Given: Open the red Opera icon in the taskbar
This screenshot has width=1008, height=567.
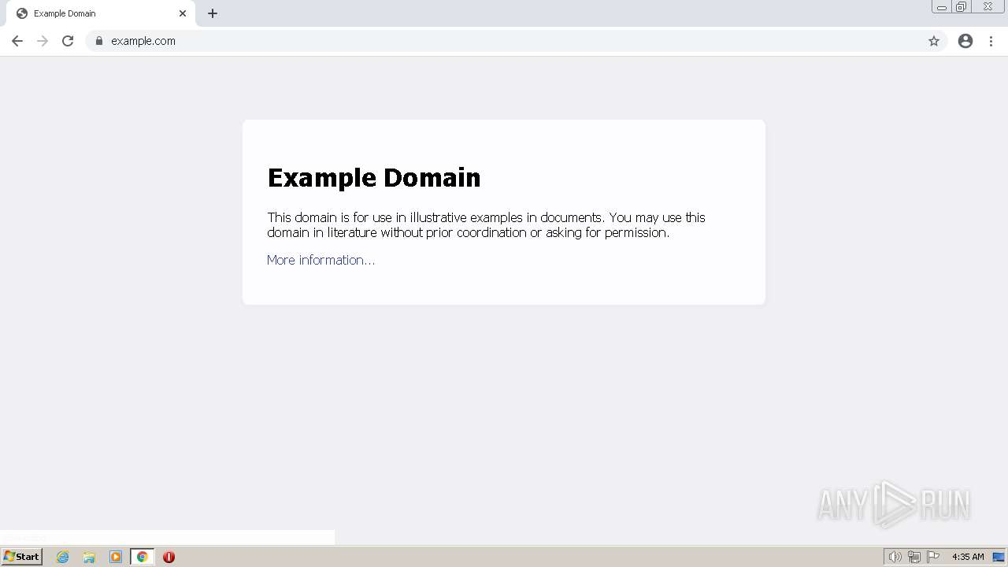Looking at the screenshot, I should (169, 557).
